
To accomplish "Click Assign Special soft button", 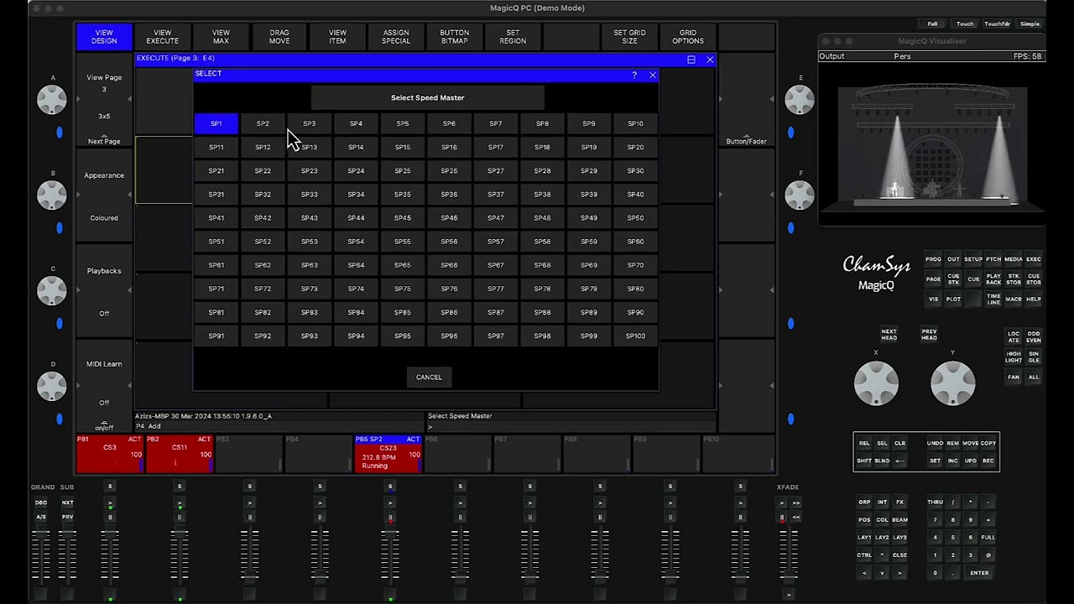I will (x=396, y=37).
